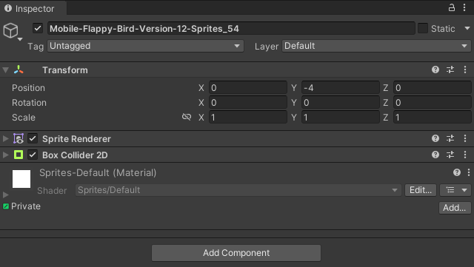Disable the Sprite Renderer component checkbox
The width and height of the screenshot is (474, 267).
point(33,138)
